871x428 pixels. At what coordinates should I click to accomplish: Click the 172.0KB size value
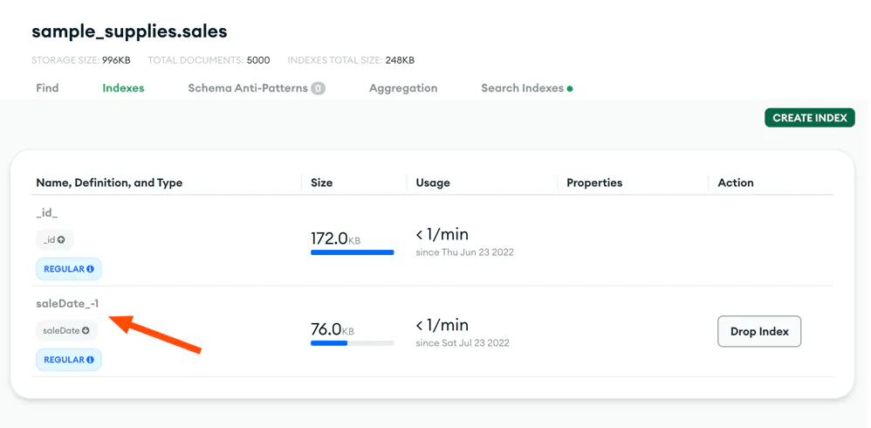[335, 238]
